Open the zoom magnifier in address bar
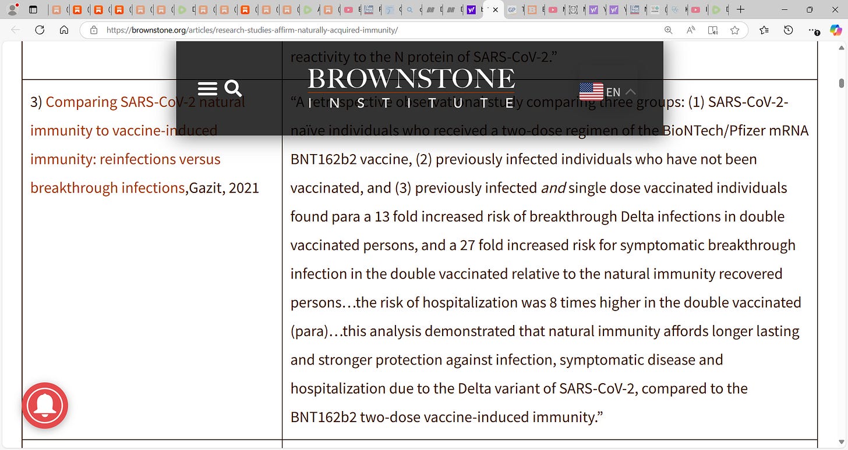Screen dimensions: 848x450 point(669,30)
